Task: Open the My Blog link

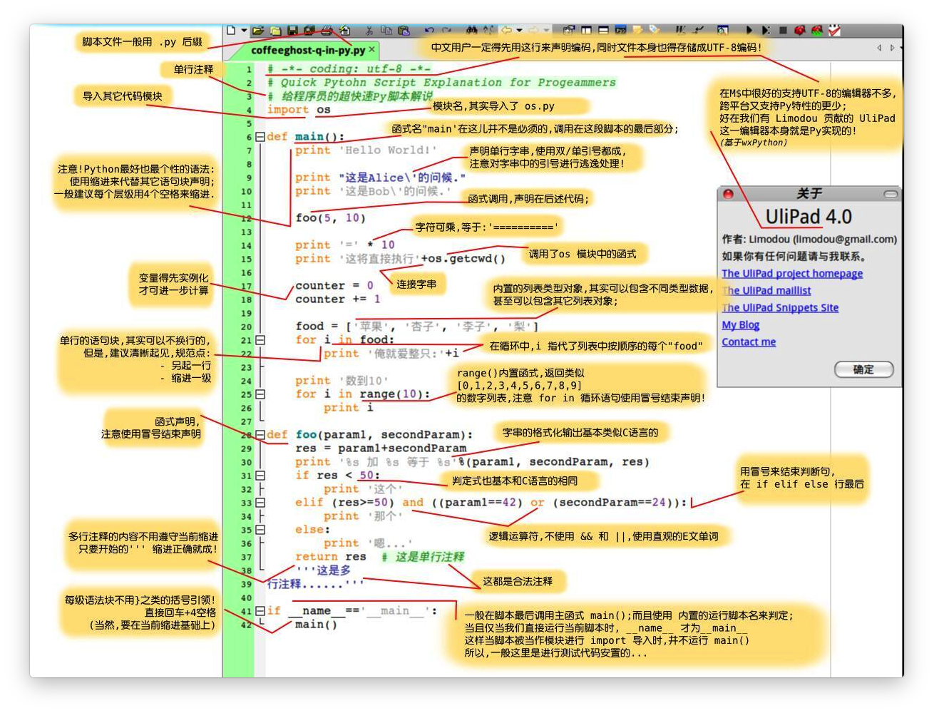Action: coord(741,325)
